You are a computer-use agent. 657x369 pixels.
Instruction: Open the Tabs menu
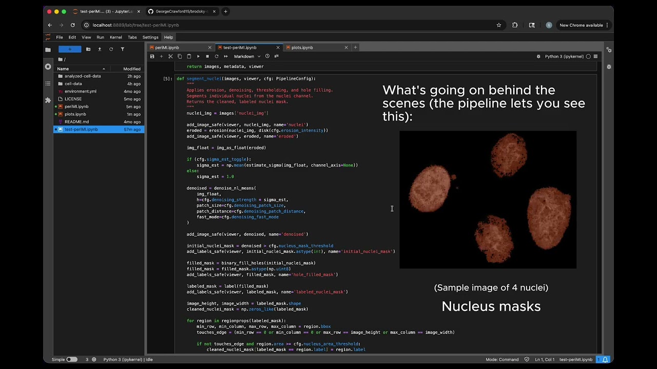click(x=132, y=37)
